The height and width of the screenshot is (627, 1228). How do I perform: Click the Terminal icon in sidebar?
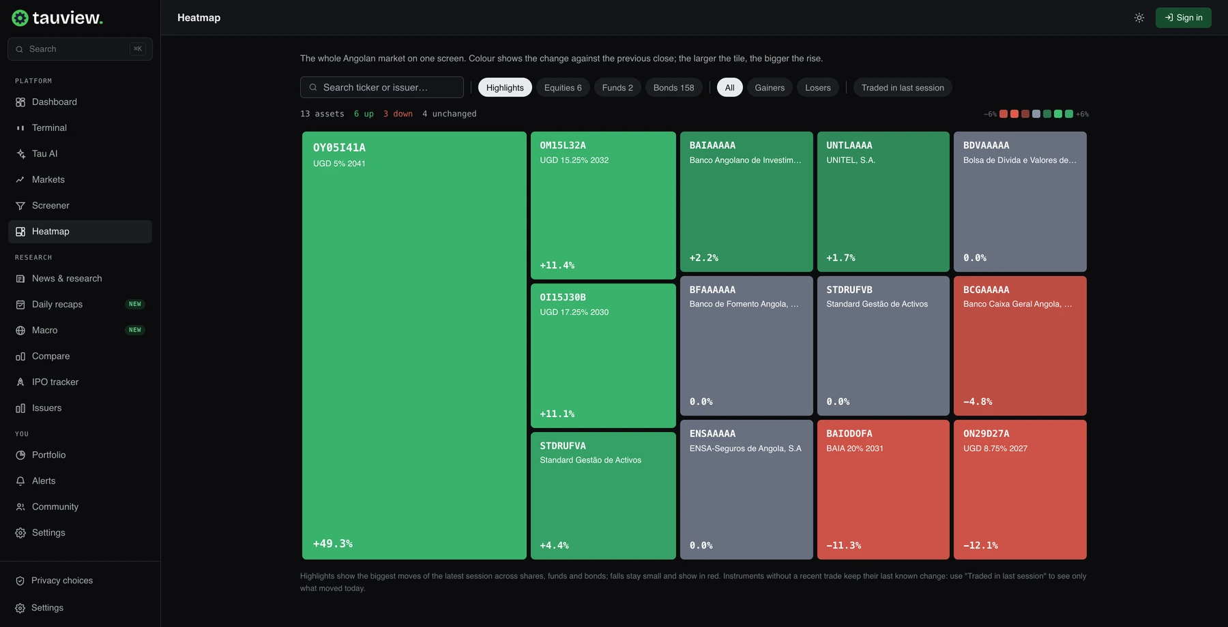[x=20, y=128]
